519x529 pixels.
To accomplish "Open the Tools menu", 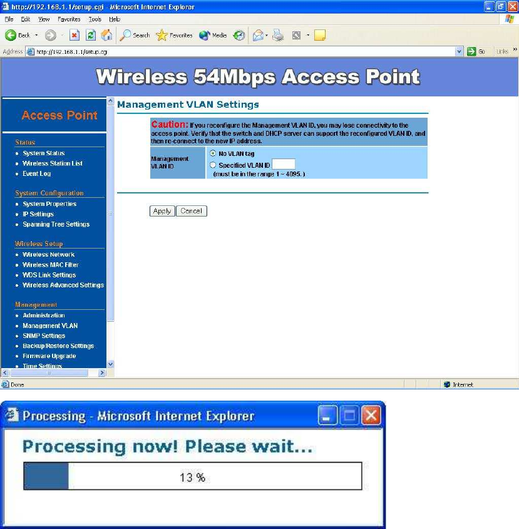I will pos(95,19).
